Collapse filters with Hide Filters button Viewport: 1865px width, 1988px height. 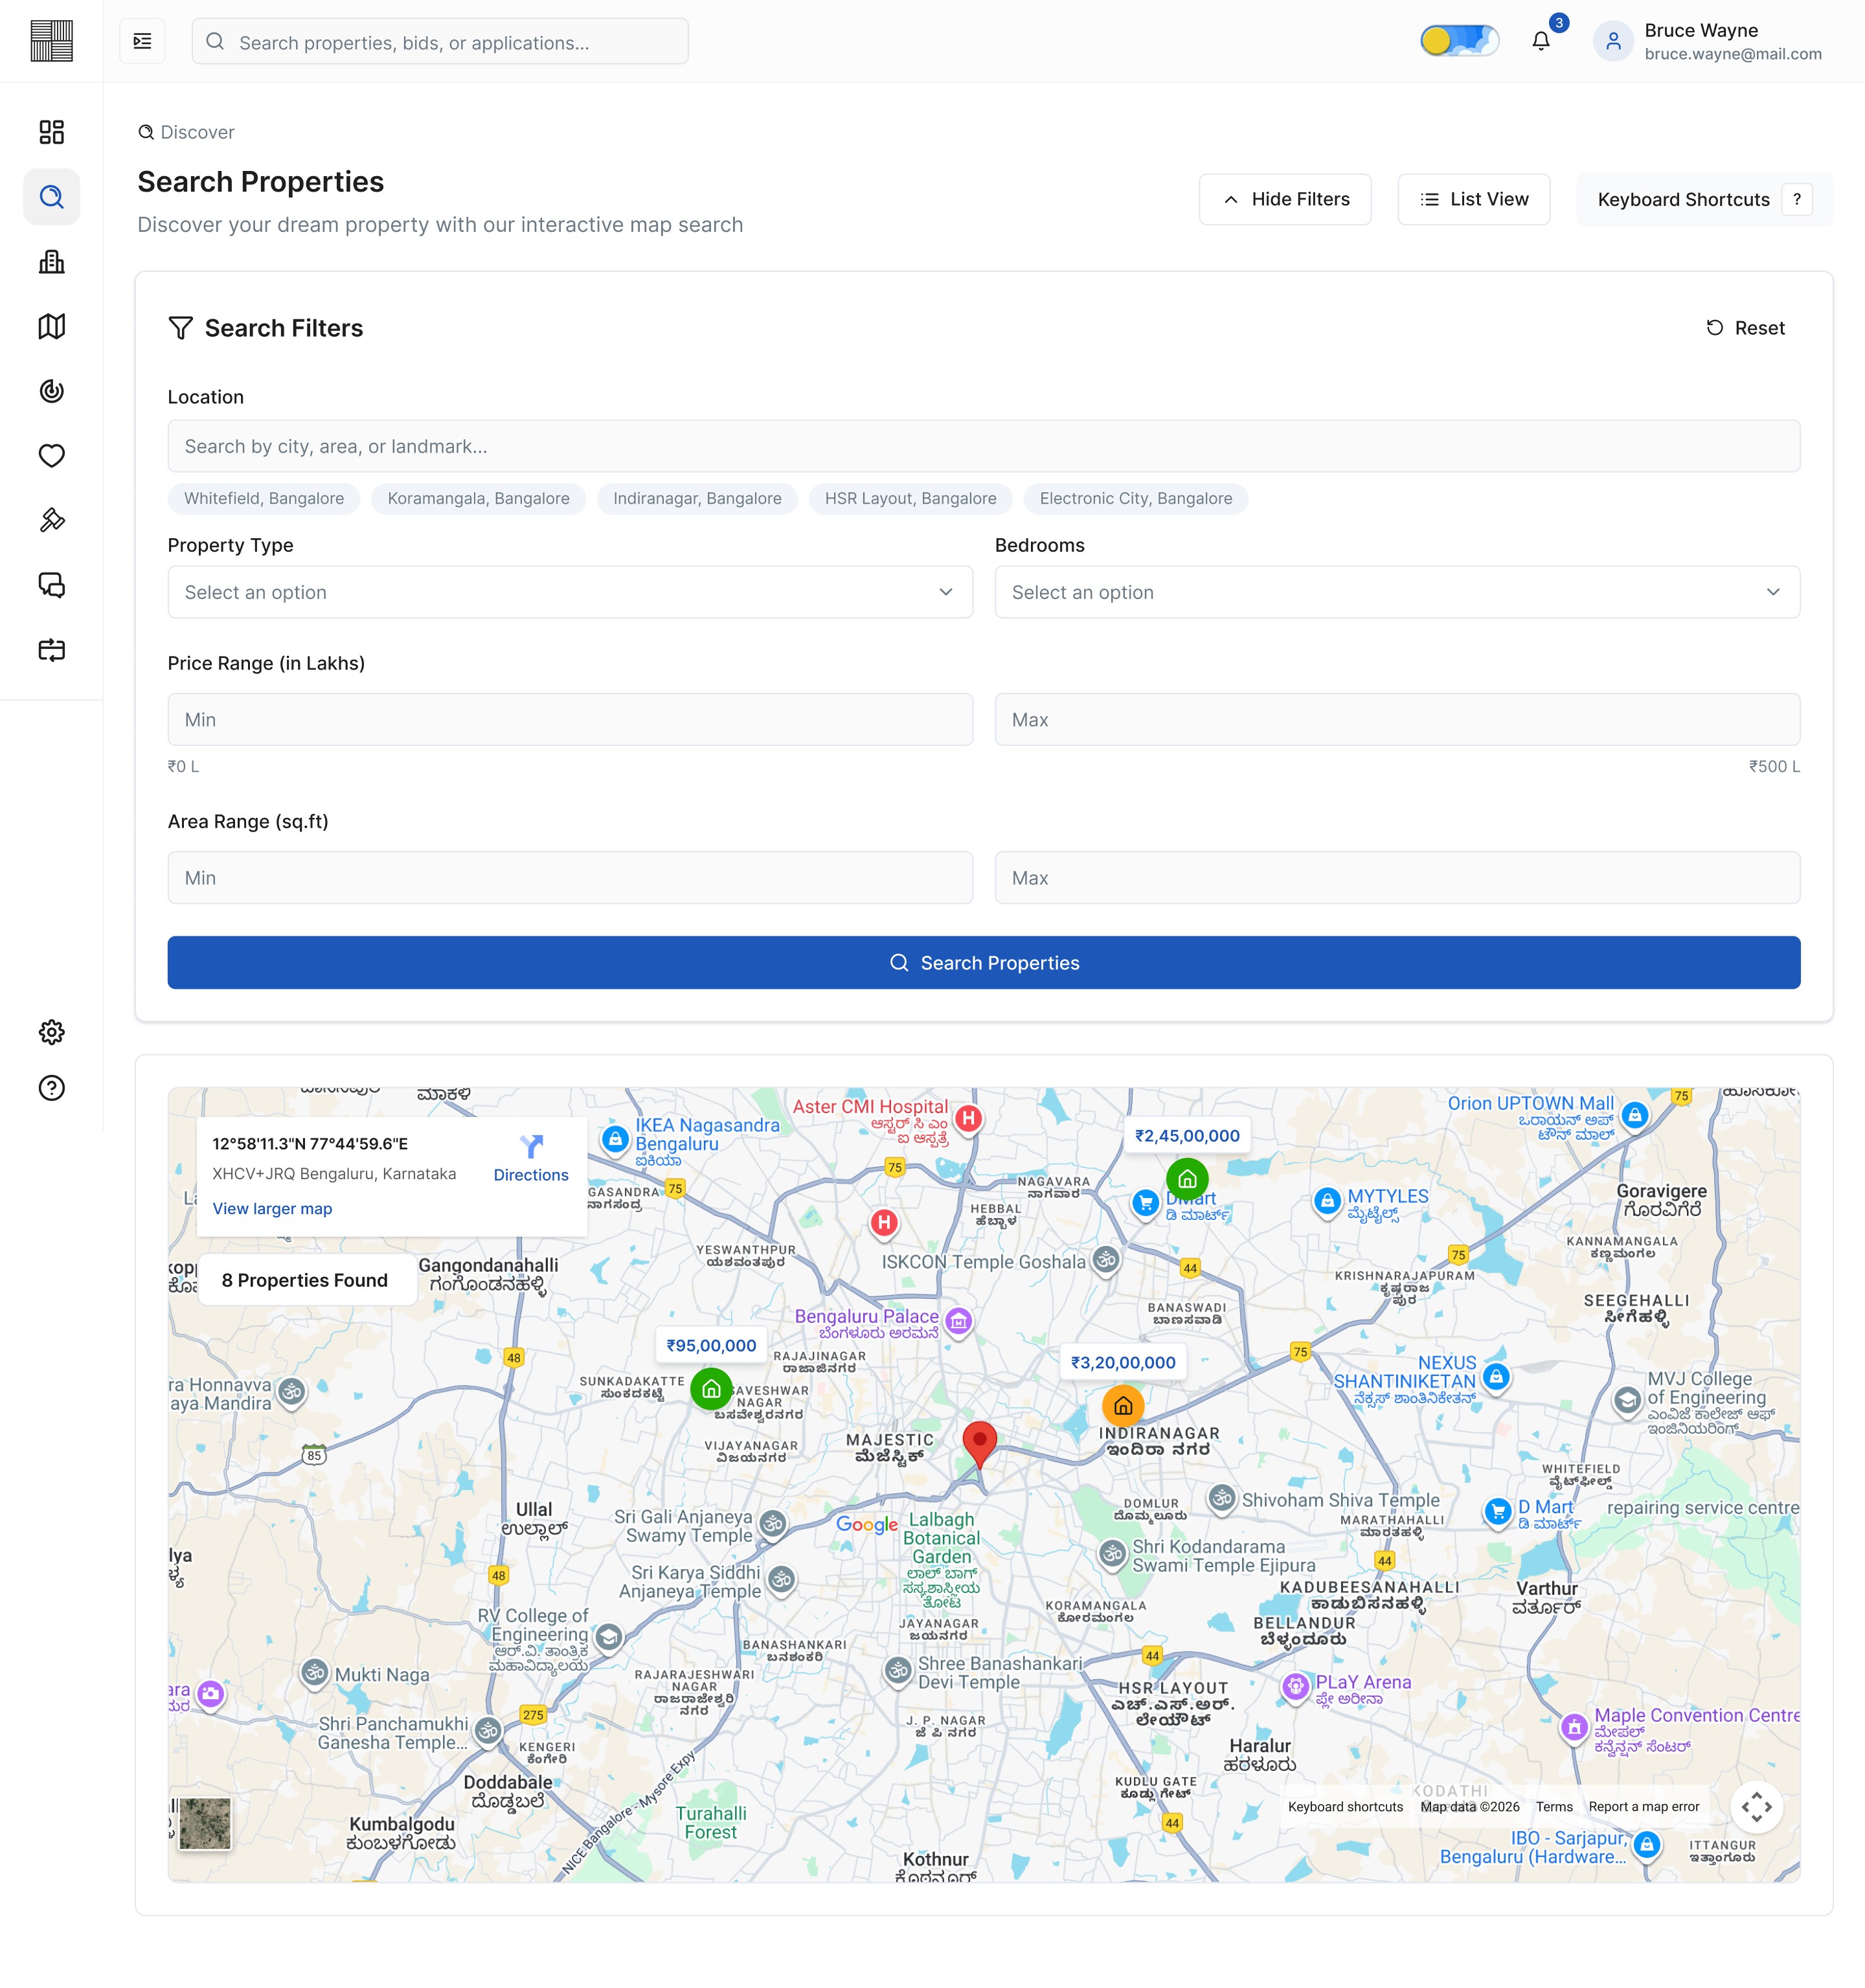pos(1285,199)
